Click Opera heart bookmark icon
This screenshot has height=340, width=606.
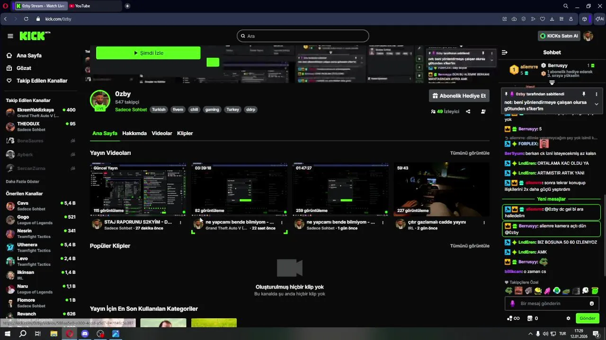coord(543,19)
